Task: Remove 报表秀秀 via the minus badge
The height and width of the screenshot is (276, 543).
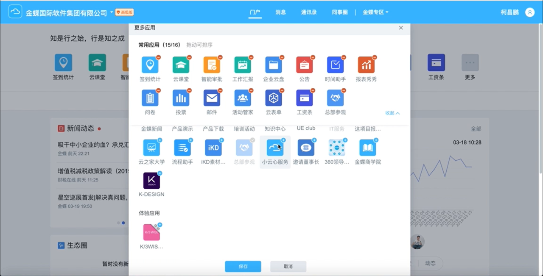Action: (375, 57)
